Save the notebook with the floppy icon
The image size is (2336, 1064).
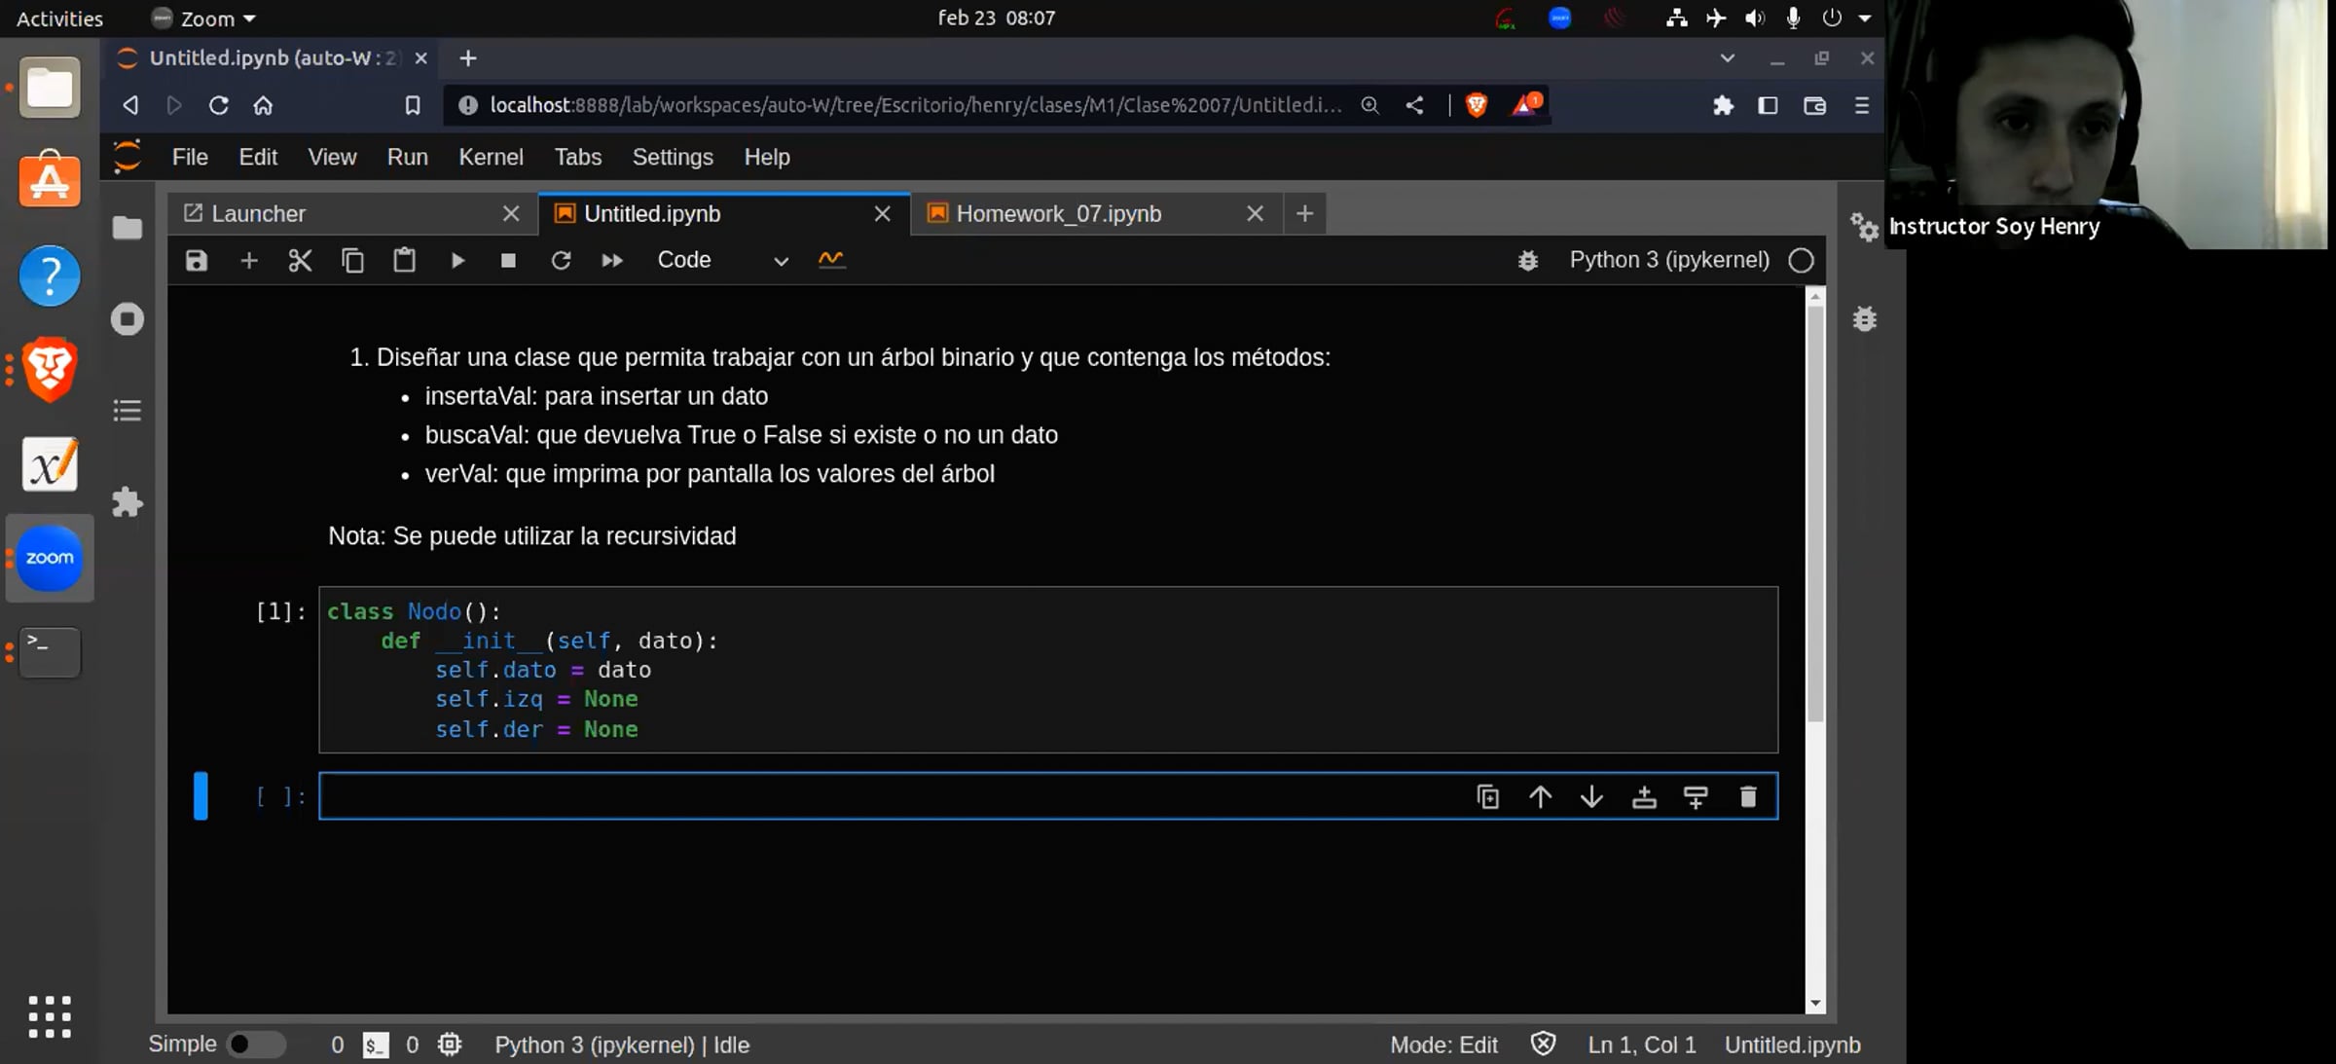pyautogui.click(x=197, y=260)
